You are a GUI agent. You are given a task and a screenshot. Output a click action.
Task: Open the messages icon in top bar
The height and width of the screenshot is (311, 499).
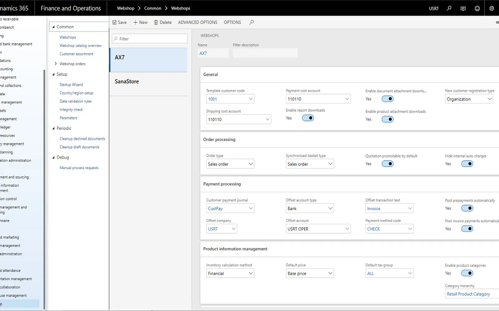click(463, 8)
